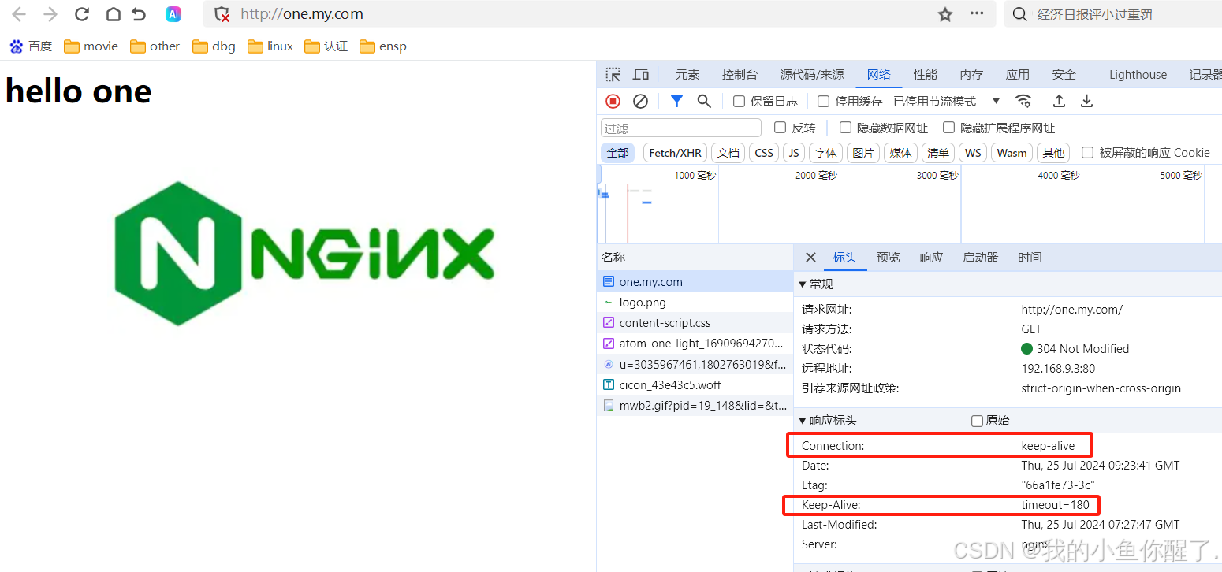The image size is (1222, 572).
Task: Select the mwb2.gif request row
Action: (x=695, y=406)
